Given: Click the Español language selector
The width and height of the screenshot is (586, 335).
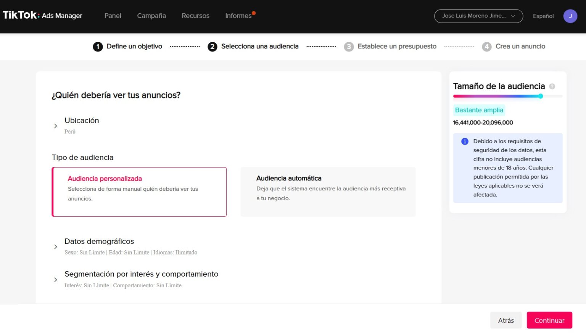Looking at the screenshot, I should coord(543,16).
